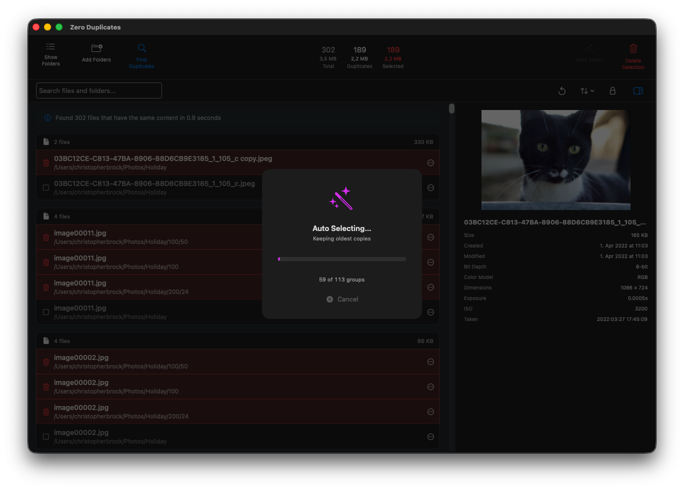Open the sort order dropdown
Screen dimensions: 684x490
coord(586,91)
